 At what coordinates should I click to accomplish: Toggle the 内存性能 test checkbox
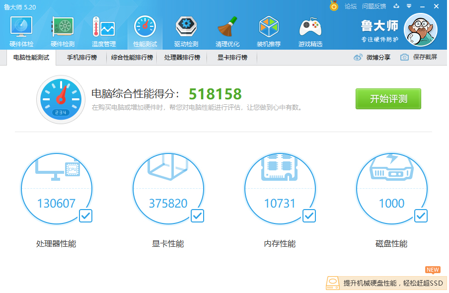pos(309,216)
